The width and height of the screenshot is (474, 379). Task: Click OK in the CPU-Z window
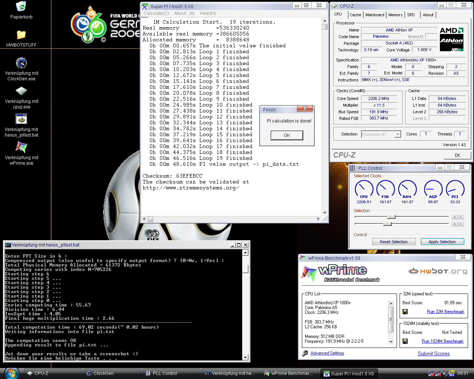click(457, 155)
